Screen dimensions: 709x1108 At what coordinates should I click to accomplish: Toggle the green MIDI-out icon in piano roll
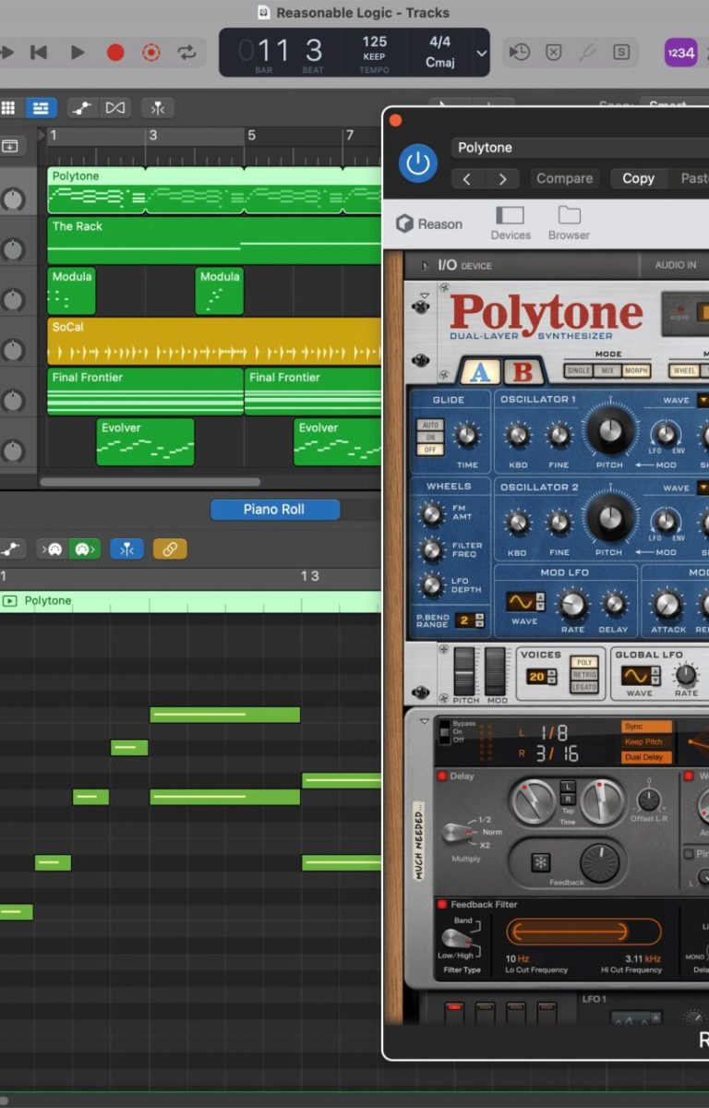[83, 548]
